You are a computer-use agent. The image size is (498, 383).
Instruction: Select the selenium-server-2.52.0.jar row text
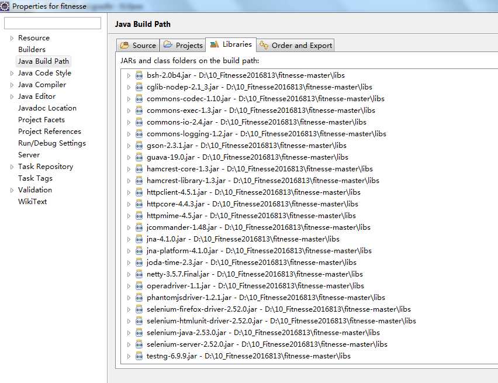click(x=267, y=344)
